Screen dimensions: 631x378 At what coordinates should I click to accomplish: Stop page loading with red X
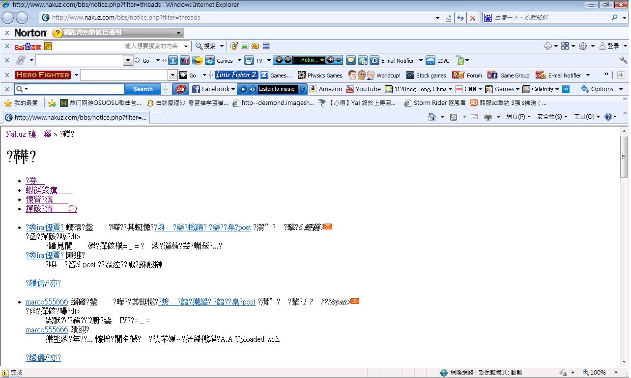pyautogui.click(x=472, y=18)
